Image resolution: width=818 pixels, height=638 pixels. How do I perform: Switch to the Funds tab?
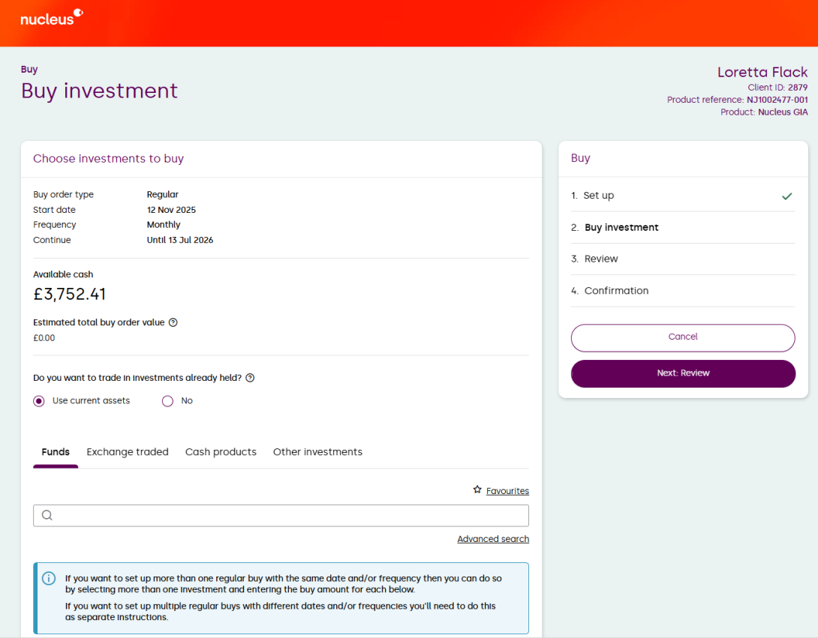point(56,452)
